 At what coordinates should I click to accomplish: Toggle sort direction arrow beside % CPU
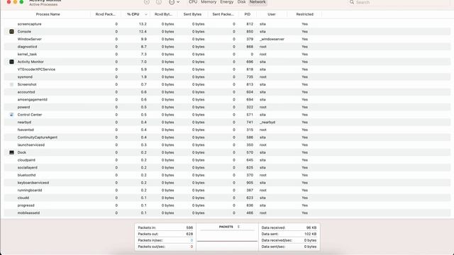[146, 14]
